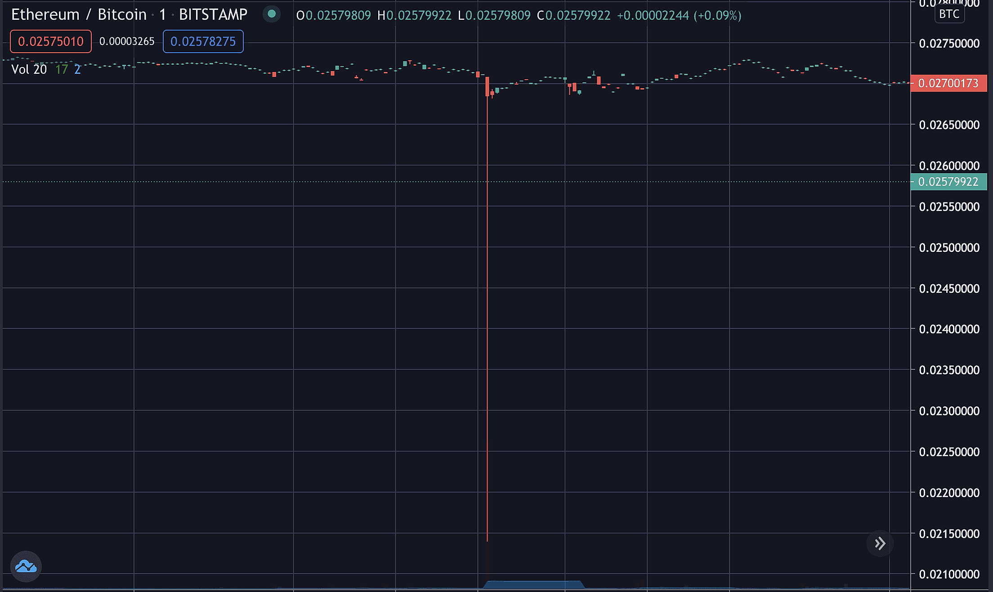This screenshot has height=592, width=993.
Task: Click the spread value 0.00003265
Action: tap(127, 41)
